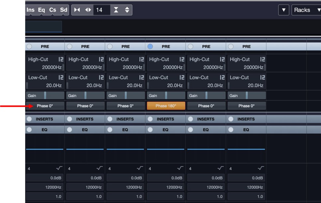
Task: Click the Ins bypass button in toolbar
Action: (x=31, y=10)
